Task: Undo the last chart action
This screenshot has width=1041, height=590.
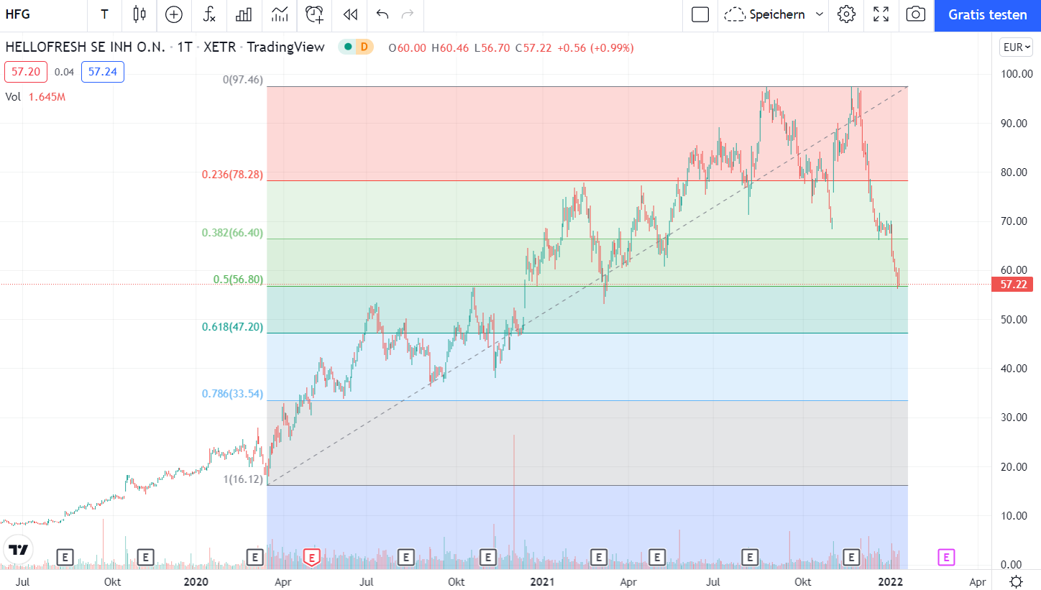Action: [382, 14]
